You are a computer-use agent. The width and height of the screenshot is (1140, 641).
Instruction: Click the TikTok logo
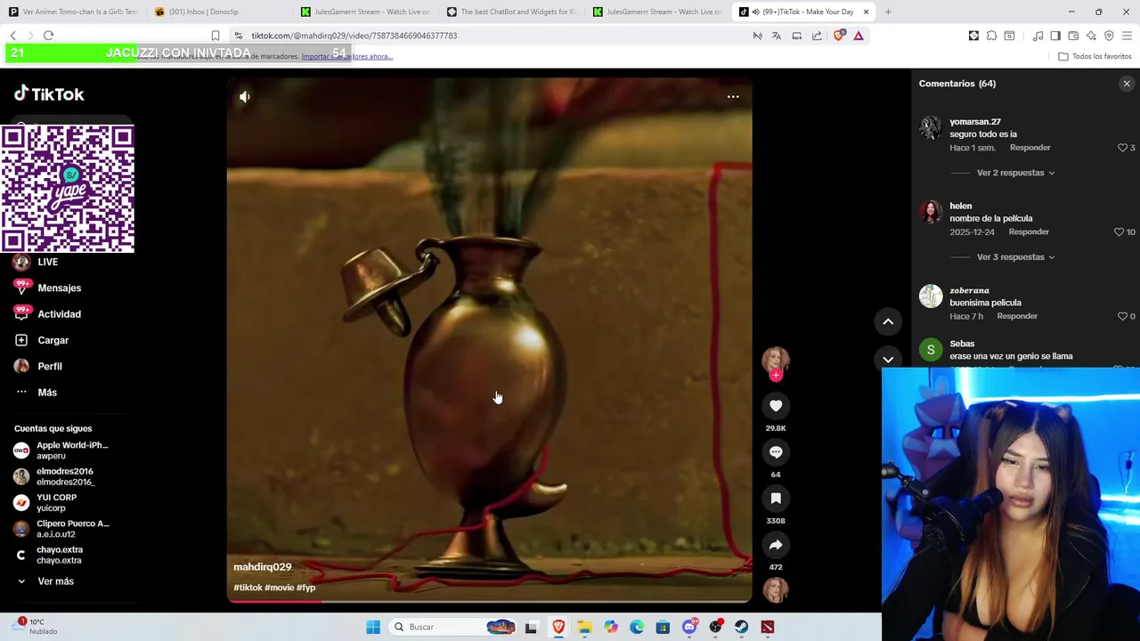point(49,93)
